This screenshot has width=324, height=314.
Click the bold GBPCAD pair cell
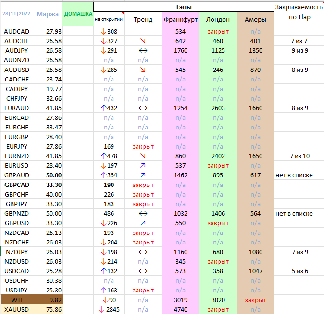[x=17, y=185]
